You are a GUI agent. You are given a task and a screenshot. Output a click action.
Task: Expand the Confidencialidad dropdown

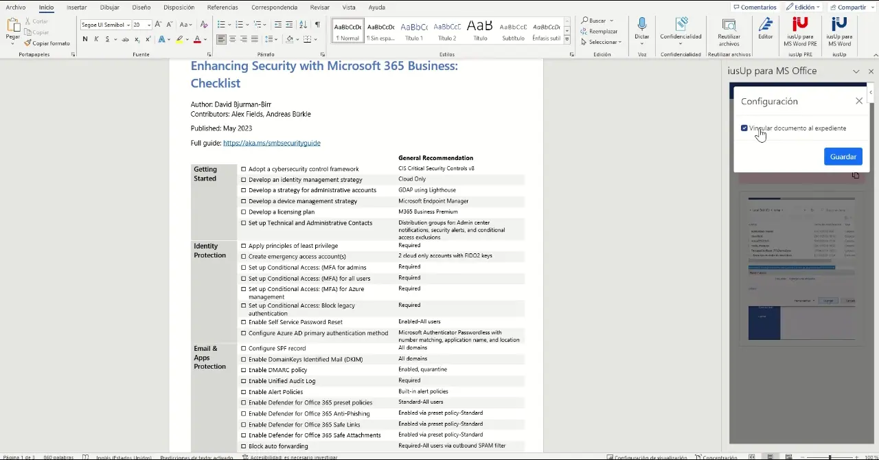pos(681,43)
